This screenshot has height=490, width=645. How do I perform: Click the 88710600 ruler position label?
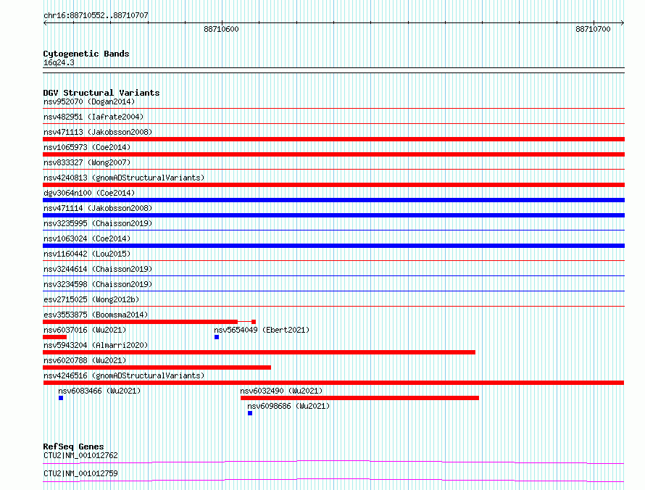pyautogui.click(x=221, y=29)
